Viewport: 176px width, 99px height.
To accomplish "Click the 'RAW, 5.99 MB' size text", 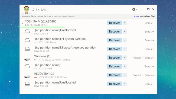I will click(x=41, y=86).
